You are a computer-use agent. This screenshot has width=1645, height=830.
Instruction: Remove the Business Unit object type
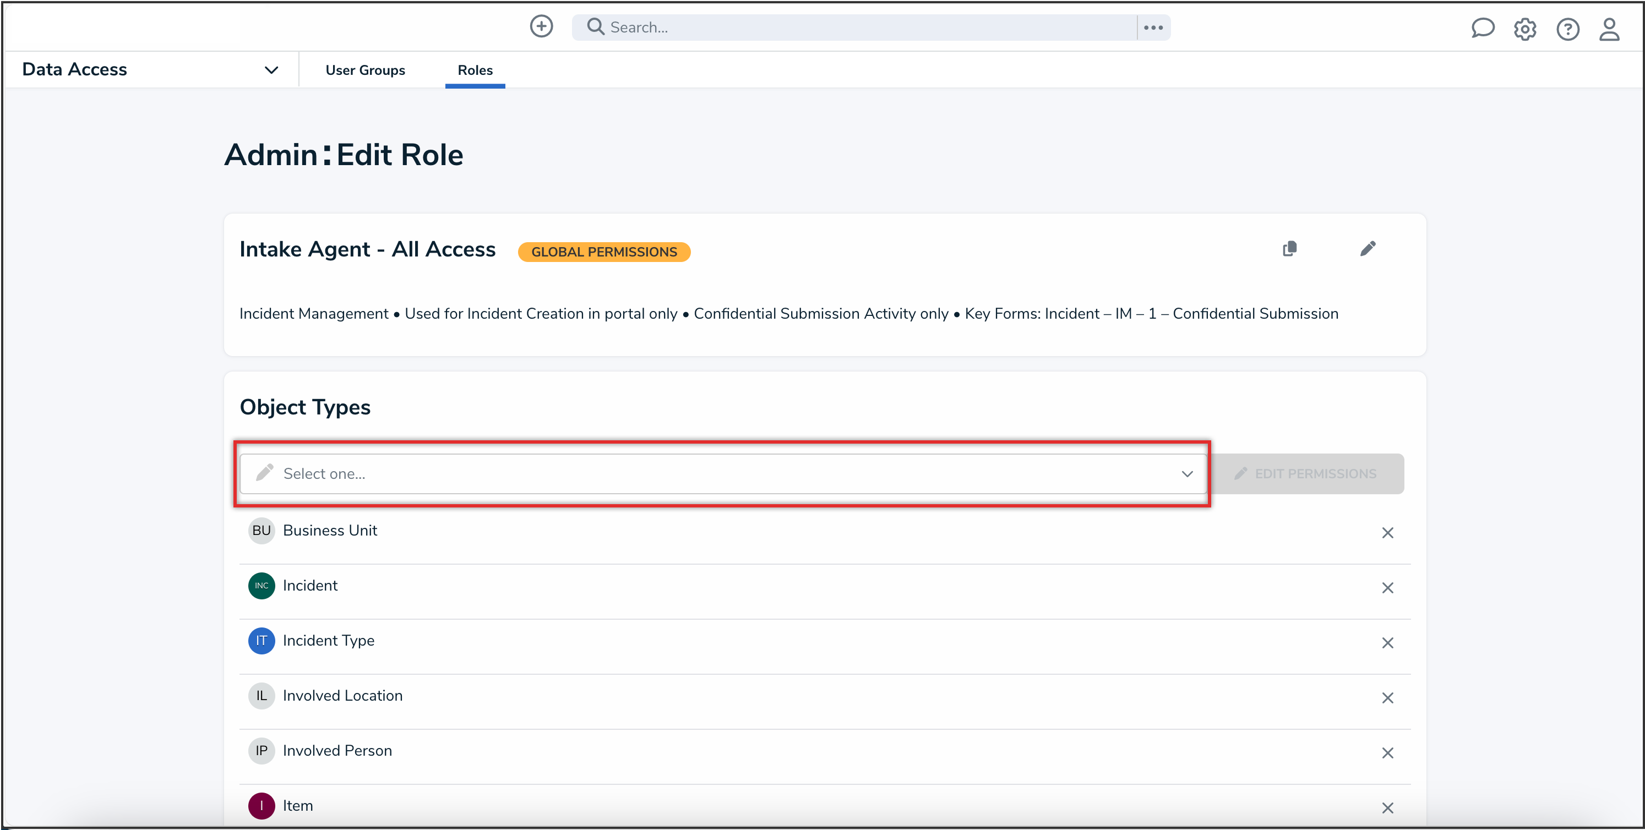tap(1387, 532)
